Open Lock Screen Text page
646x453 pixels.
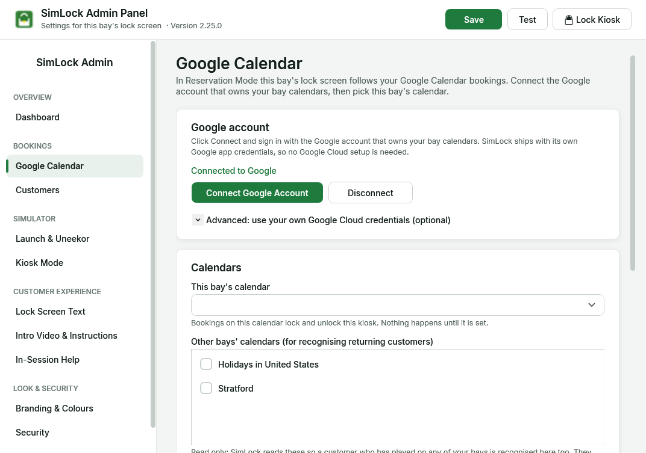point(75,312)
